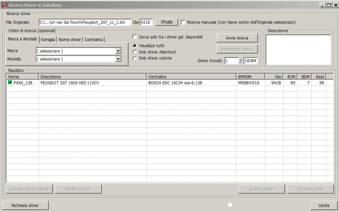The image size is (339, 212).
Task: Click the Richiesta driver button
Action: pos(25,206)
